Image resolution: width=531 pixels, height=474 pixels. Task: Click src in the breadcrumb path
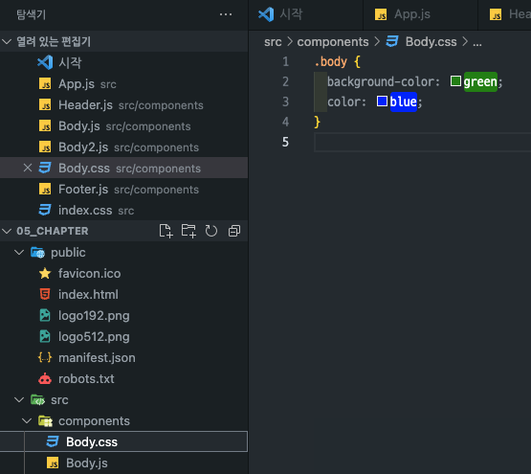point(273,42)
